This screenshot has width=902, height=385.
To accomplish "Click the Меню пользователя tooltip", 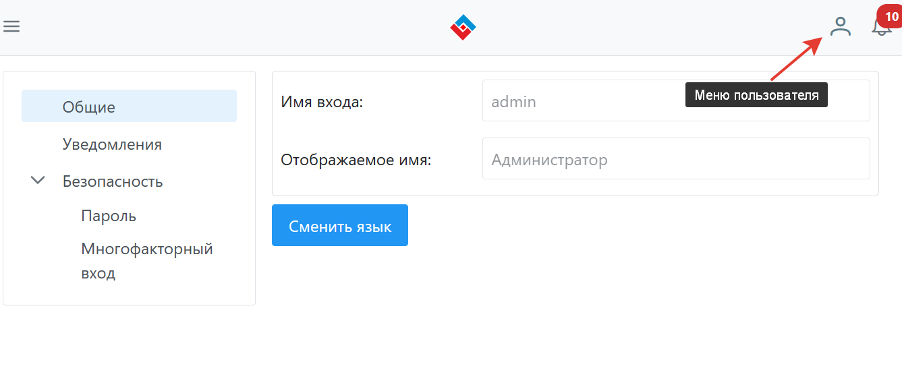I will tap(756, 95).
